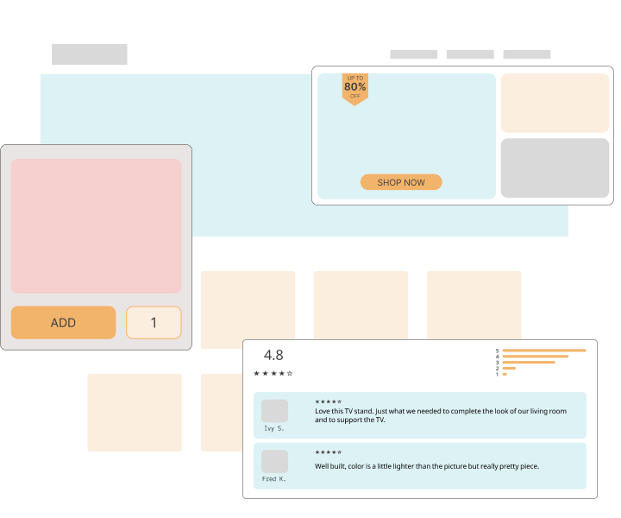
Task: Select the 4-star rating bar
Action: [x=536, y=357]
